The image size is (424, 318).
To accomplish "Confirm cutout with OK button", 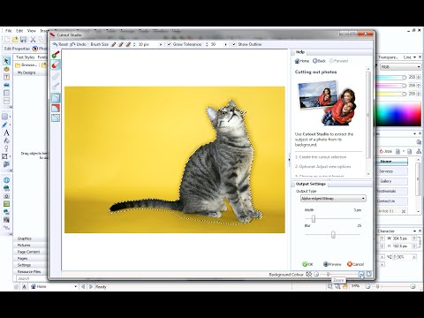I will (x=307, y=264).
